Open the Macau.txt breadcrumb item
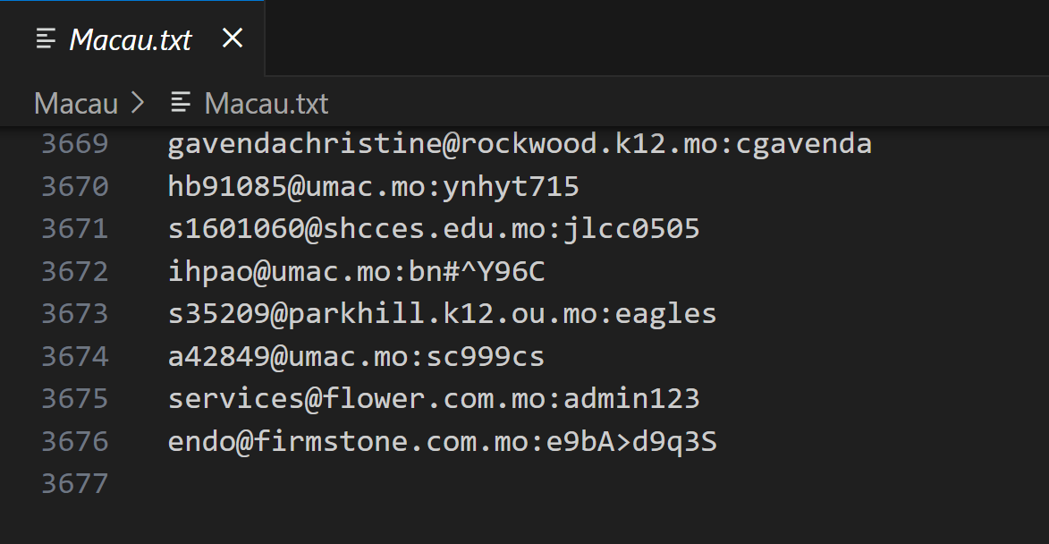This screenshot has width=1049, height=544. coord(266,104)
